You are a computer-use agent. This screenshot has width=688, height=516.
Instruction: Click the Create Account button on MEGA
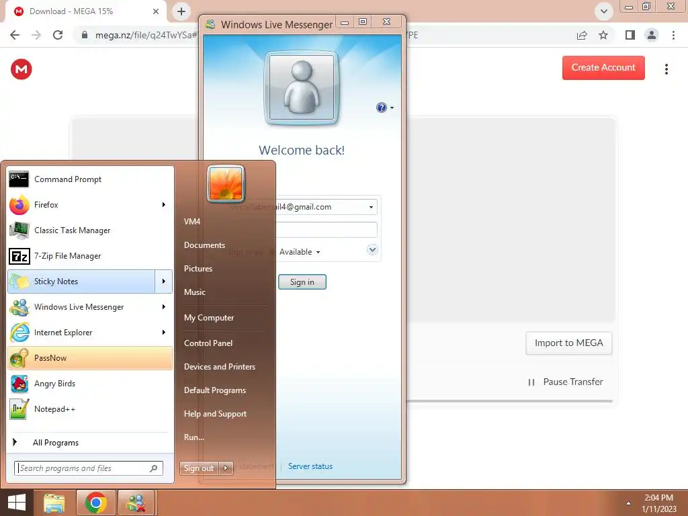coord(603,68)
